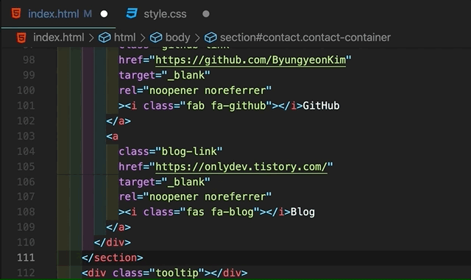Screen dimensions: 471x280
Task: Click the GitHub text on line 101
Action: pos(321,106)
